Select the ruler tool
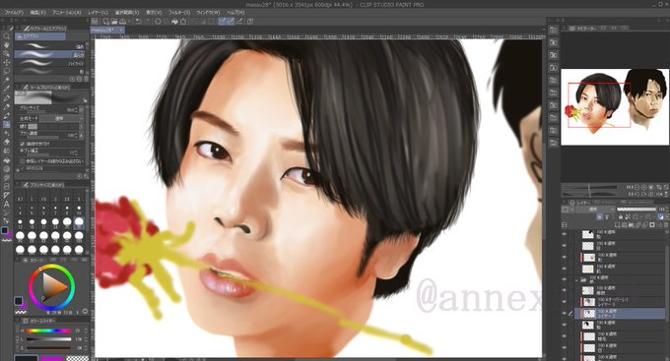This screenshot has width=670, height=361. tap(7, 196)
